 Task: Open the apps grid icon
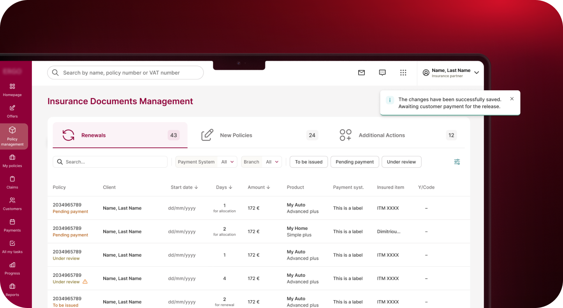(x=403, y=73)
